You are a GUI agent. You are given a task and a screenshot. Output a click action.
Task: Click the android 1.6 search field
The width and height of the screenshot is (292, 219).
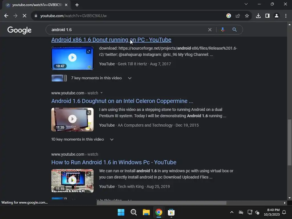(x=129, y=30)
